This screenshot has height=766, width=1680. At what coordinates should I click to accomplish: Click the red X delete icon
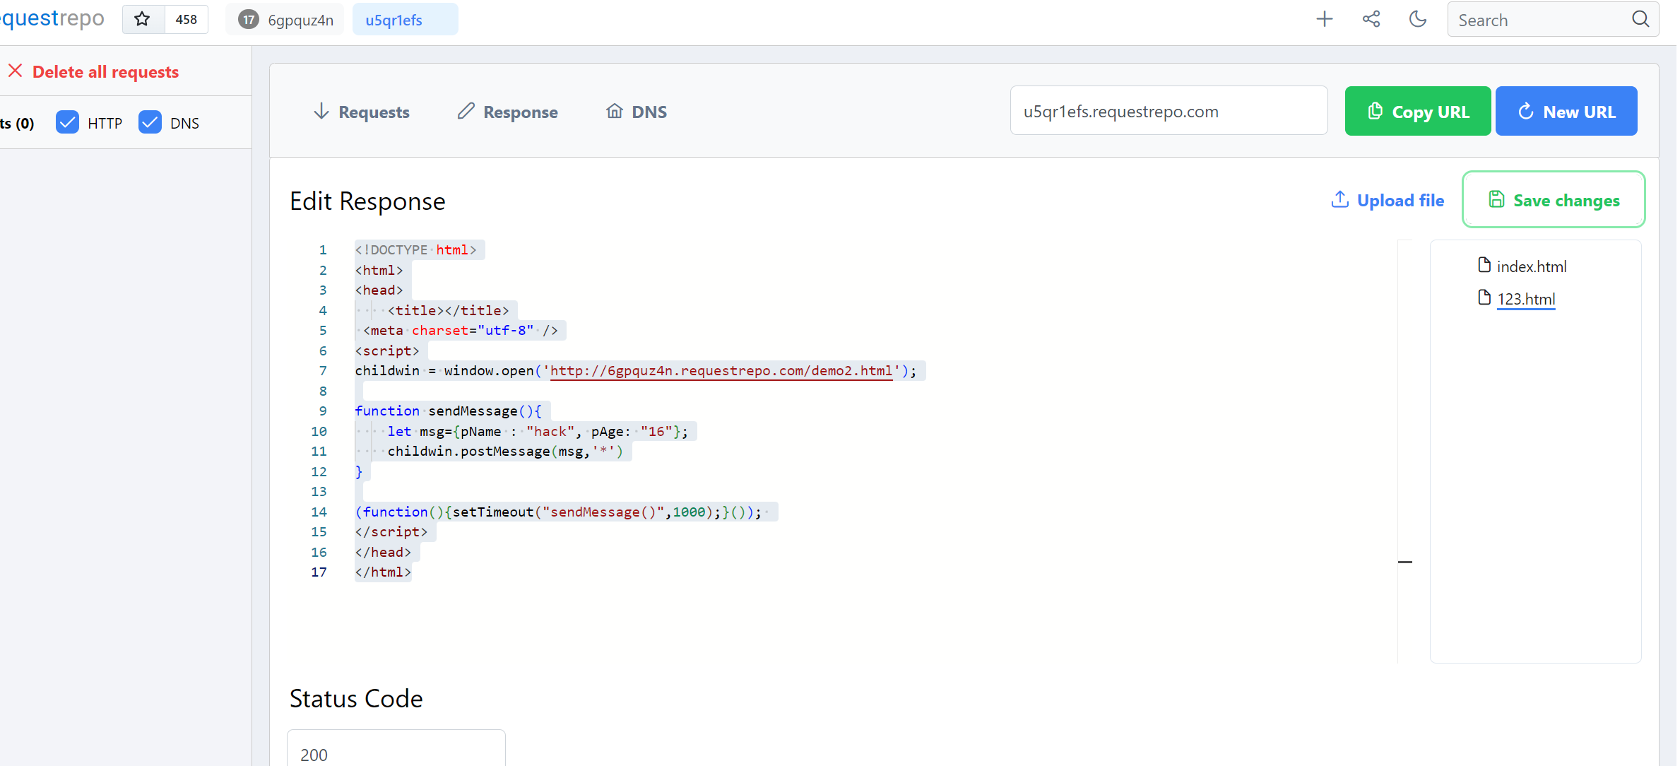click(16, 71)
